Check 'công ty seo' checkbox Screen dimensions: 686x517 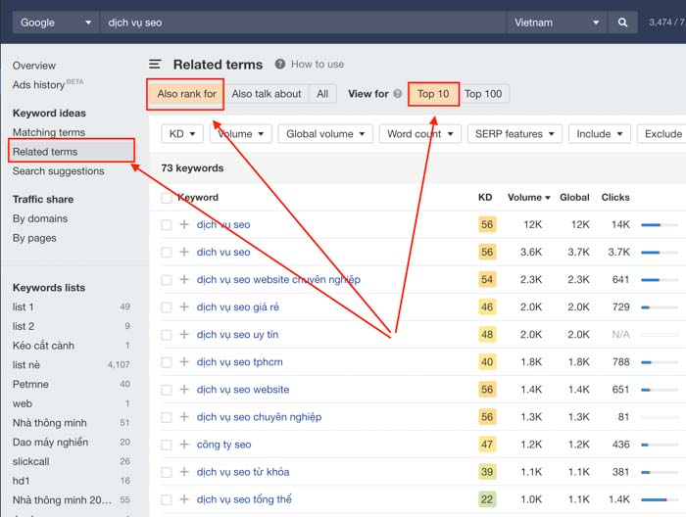click(167, 445)
